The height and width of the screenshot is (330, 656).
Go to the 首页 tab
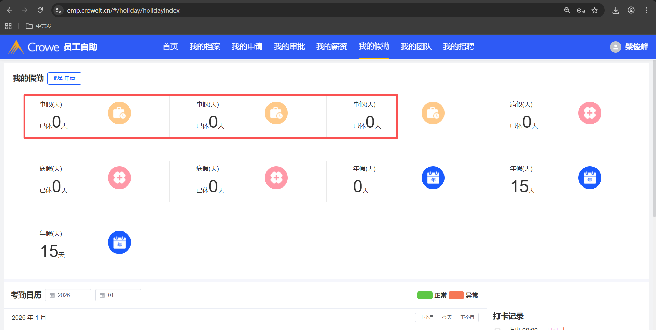[x=170, y=46]
